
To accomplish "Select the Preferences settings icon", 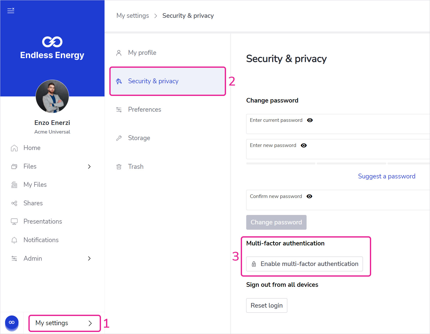I will pos(119,109).
